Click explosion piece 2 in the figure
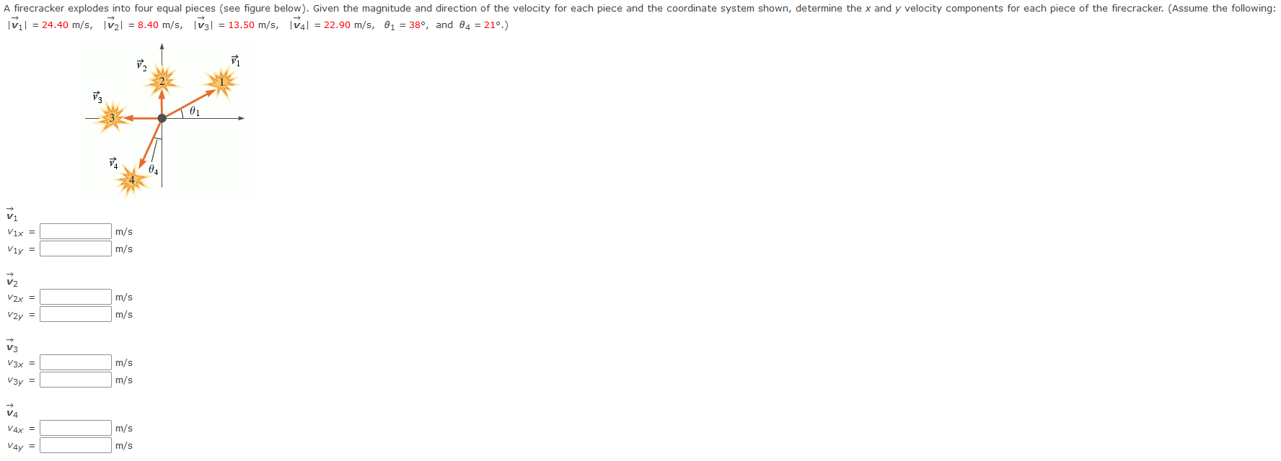This screenshot has width=1281, height=461. (x=162, y=81)
